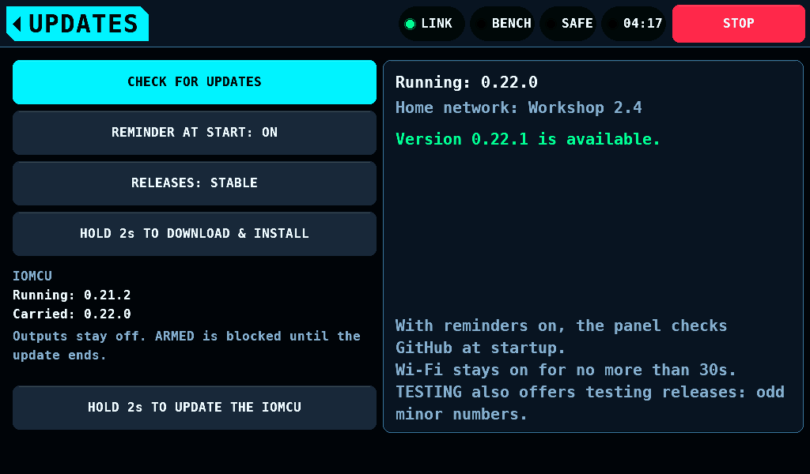Click 'Version 0.22.1 is available.' message
This screenshot has width=810, height=474.
528,139
